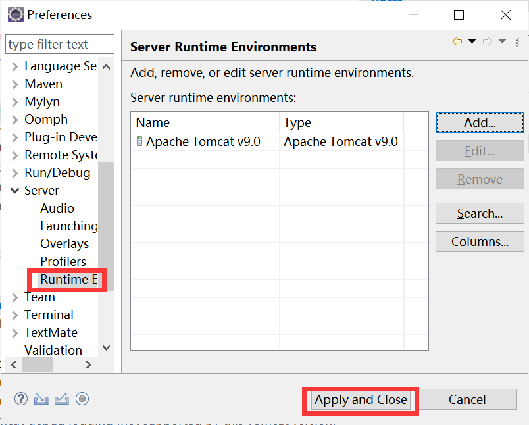Collapse the Server tree node
This screenshot has height=425, width=529.
(14, 191)
